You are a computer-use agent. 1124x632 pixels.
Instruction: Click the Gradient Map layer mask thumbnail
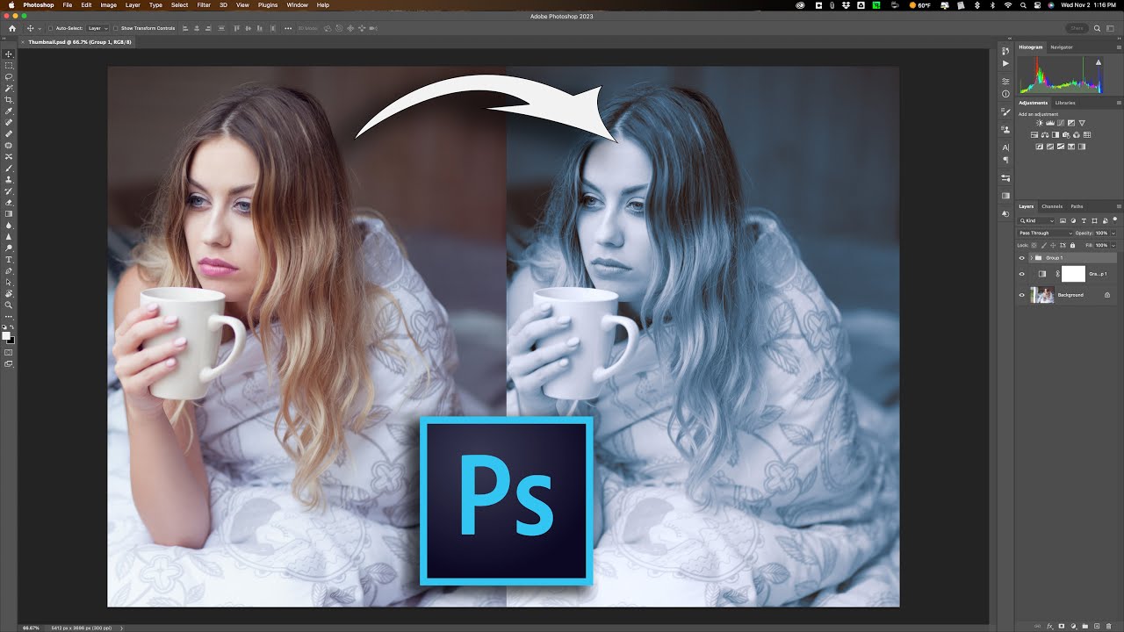(1073, 274)
